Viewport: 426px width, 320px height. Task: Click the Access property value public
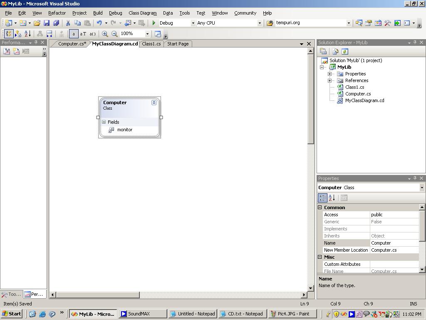coord(394,215)
